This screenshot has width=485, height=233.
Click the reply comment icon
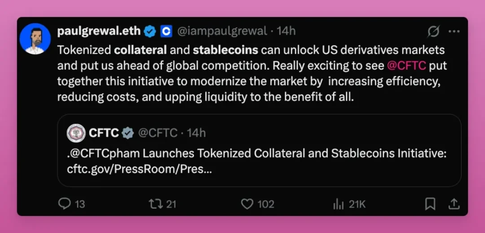click(65, 204)
